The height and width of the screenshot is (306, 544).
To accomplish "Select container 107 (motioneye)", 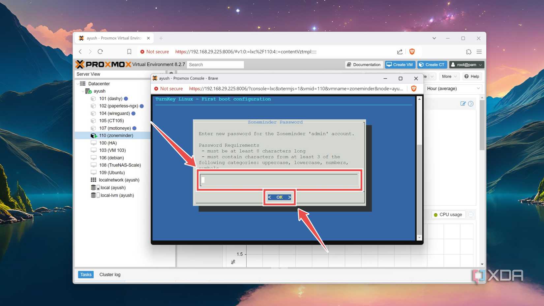I will (115, 128).
